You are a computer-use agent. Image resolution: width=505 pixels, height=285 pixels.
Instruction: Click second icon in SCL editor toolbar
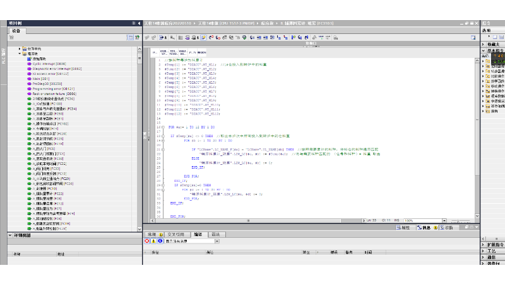pyautogui.click(x=153, y=38)
